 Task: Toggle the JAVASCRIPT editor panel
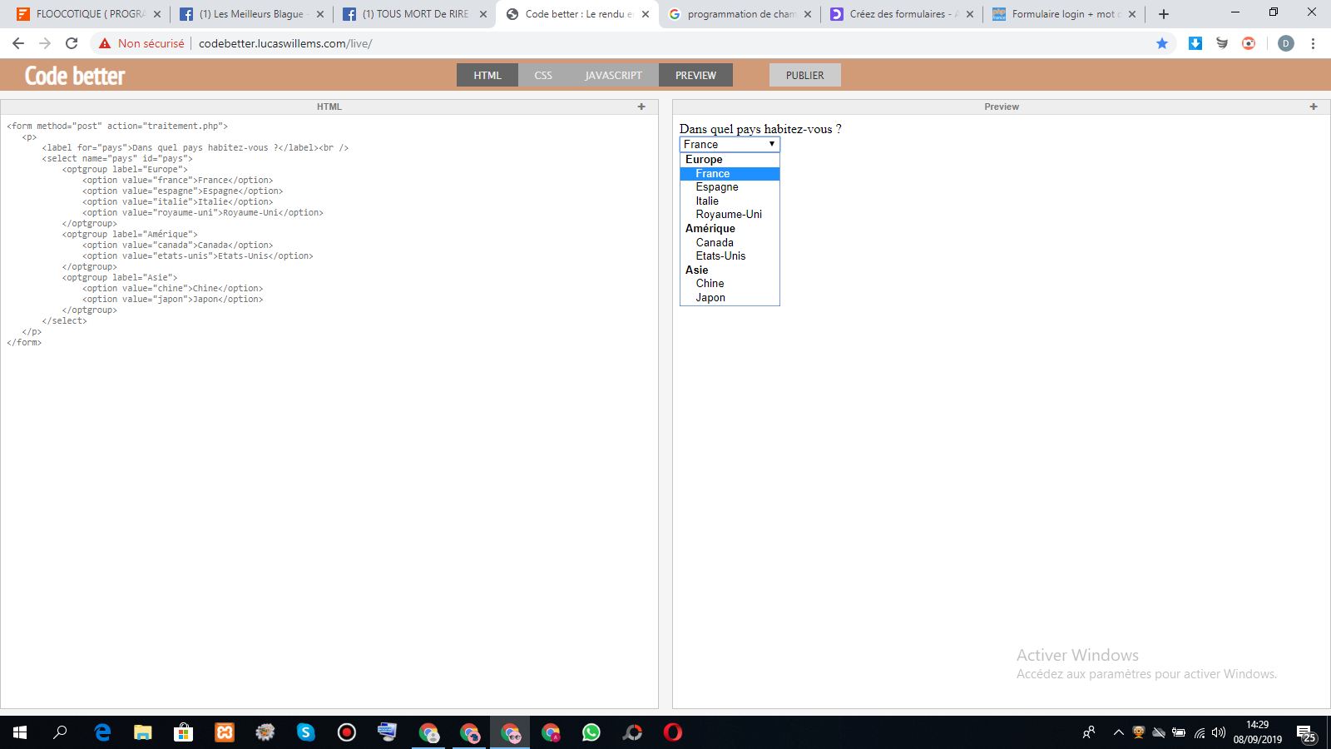tap(613, 75)
